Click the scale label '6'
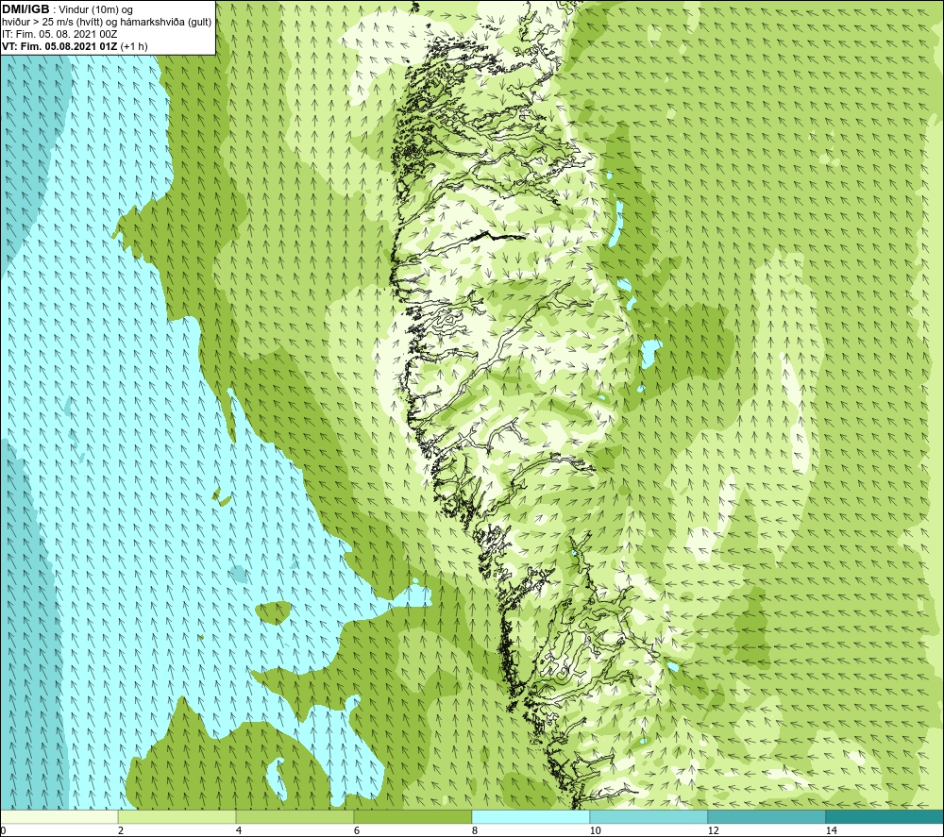 (357, 830)
